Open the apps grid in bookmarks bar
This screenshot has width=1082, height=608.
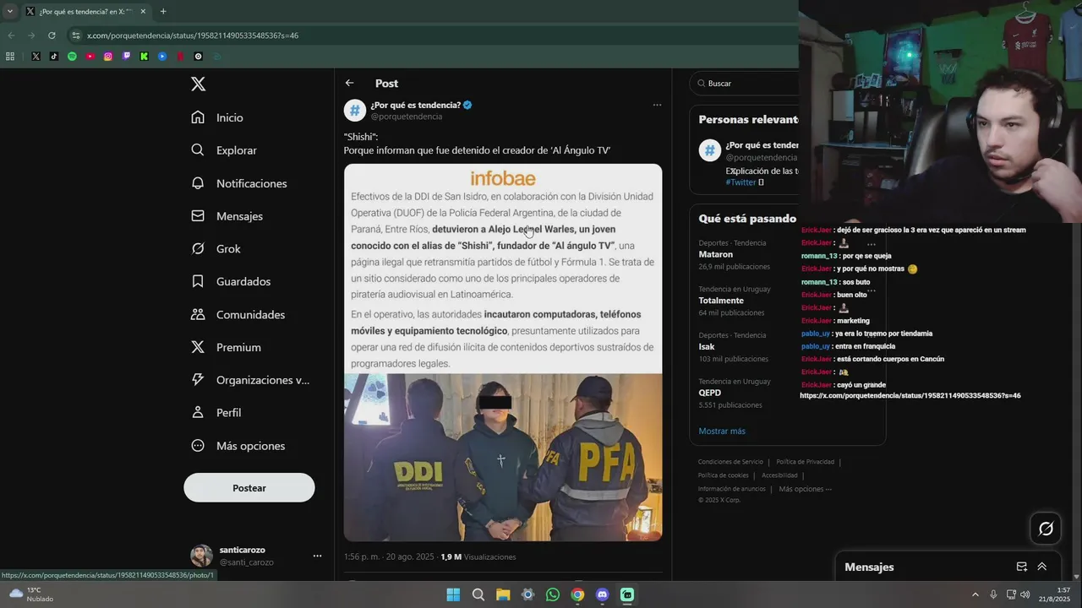pyautogui.click(x=10, y=57)
